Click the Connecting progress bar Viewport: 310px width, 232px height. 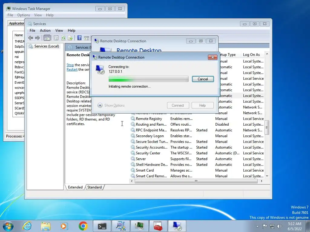[148, 79]
